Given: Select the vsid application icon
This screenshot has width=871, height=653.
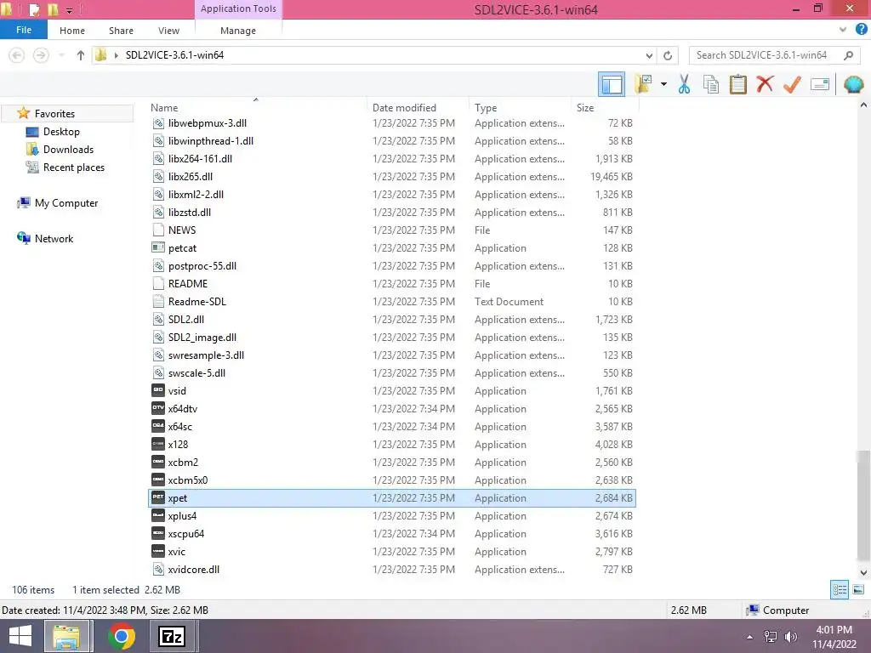Looking at the screenshot, I should 158,390.
